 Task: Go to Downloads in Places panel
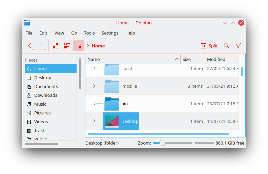45,95
